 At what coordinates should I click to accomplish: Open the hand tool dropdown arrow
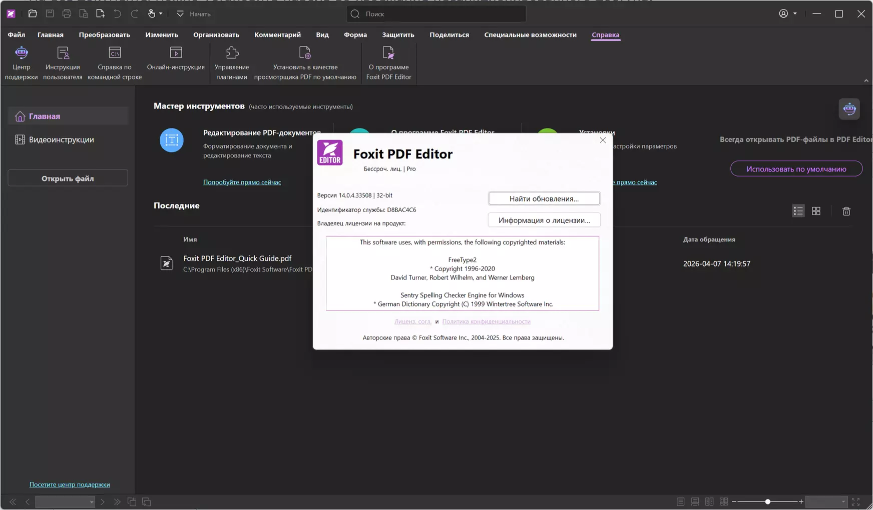(x=161, y=14)
